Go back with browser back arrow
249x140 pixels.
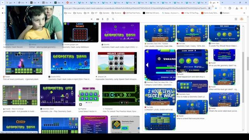click(3, 8)
